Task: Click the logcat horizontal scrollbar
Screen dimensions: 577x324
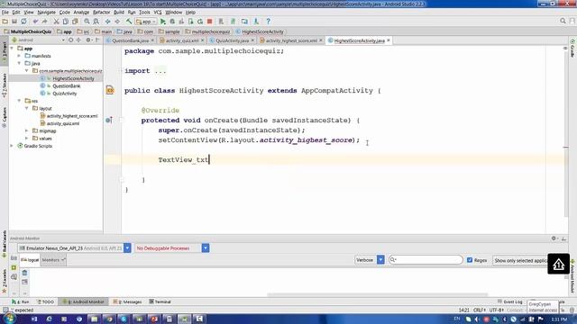Action: click(378, 294)
